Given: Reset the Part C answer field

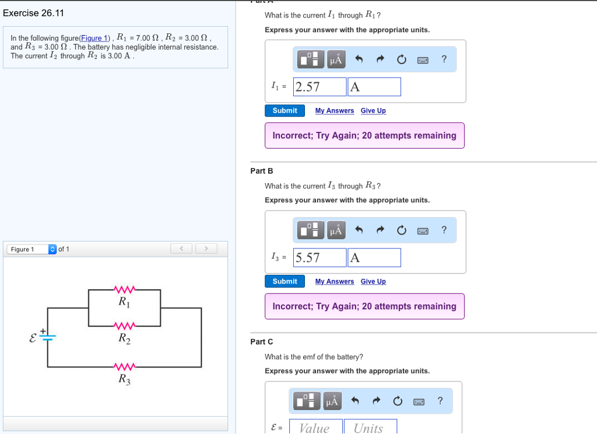Looking at the screenshot, I should [x=398, y=401].
